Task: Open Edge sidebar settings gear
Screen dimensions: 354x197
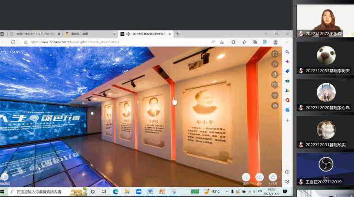Action: click(287, 182)
